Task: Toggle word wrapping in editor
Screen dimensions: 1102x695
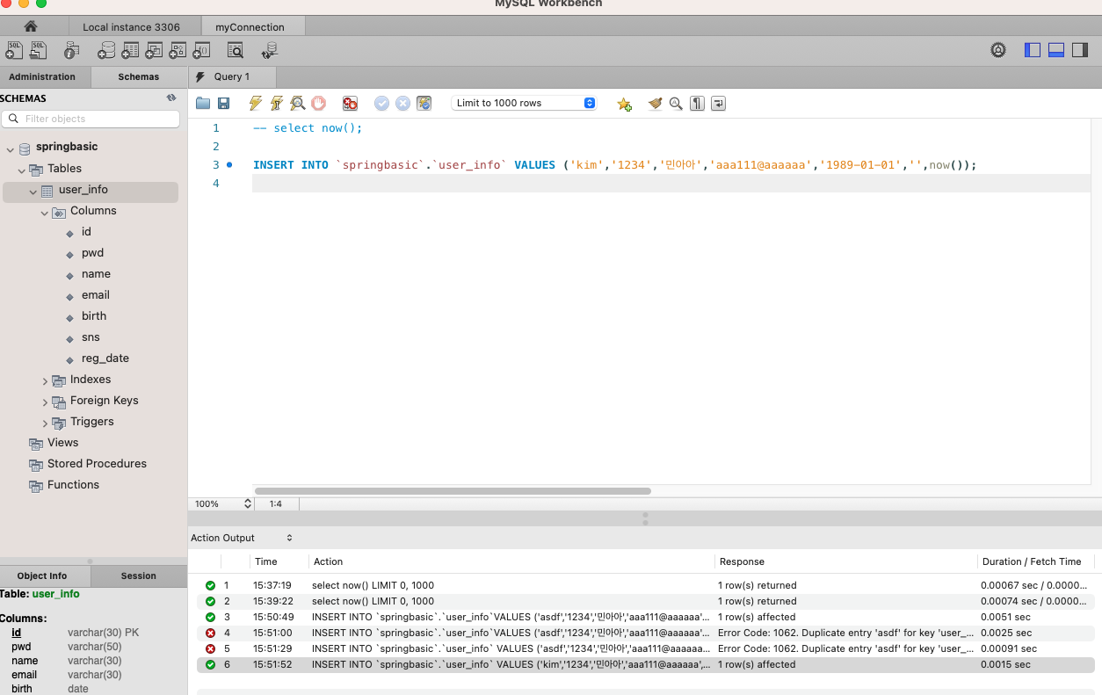Action: [x=718, y=104]
